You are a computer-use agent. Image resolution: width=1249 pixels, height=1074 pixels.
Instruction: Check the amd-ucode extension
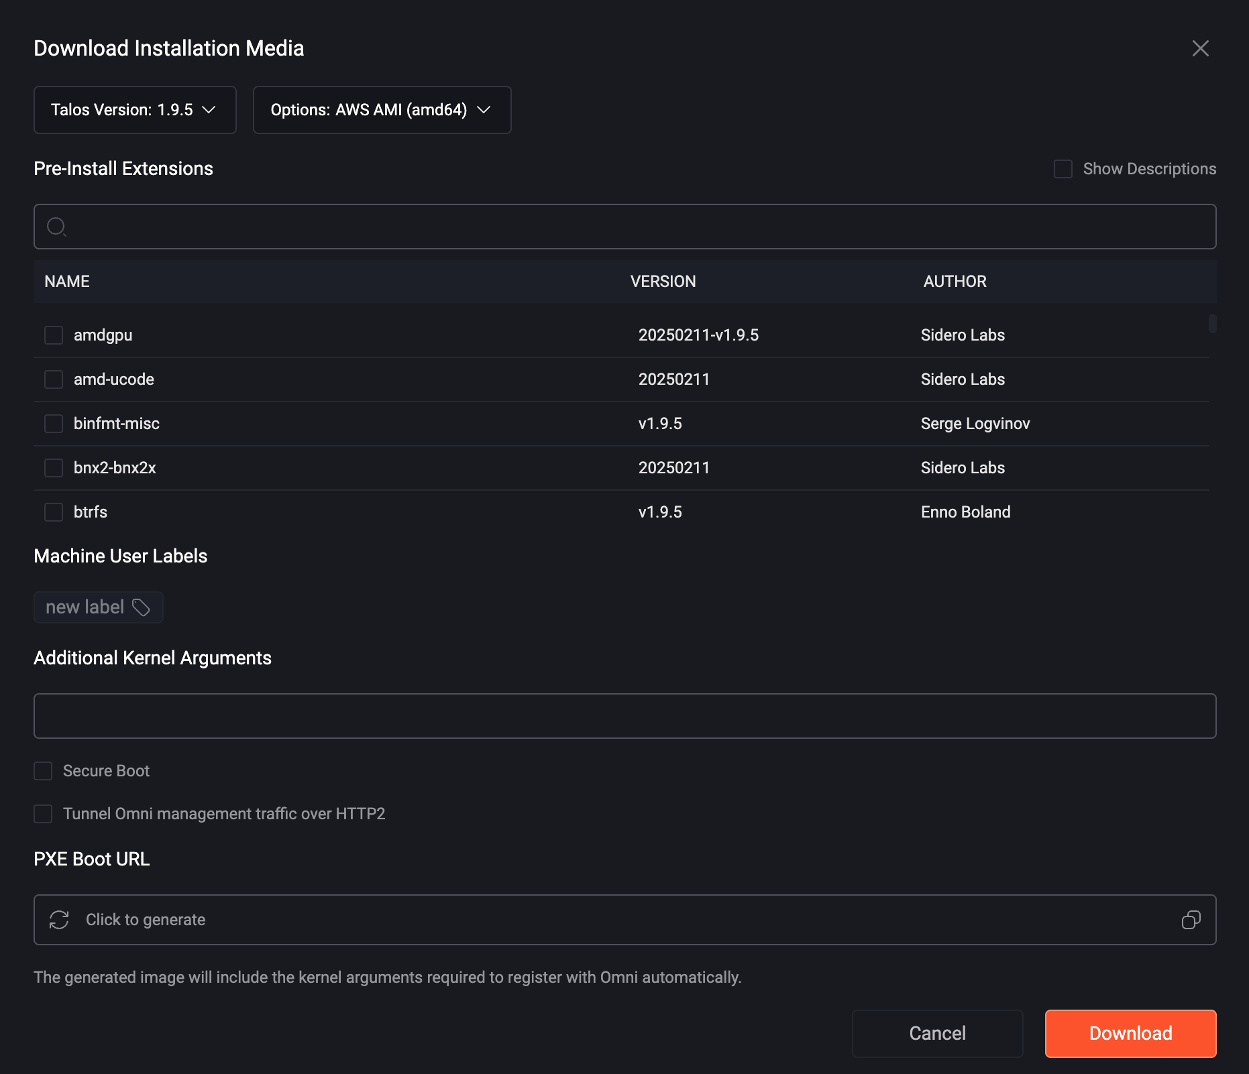pos(54,379)
